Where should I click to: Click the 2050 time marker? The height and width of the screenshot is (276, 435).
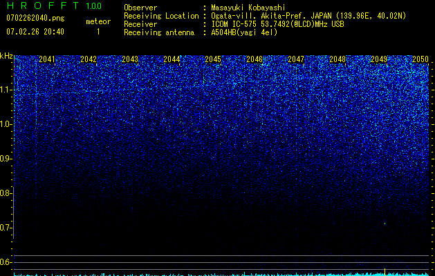tap(420, 59)
